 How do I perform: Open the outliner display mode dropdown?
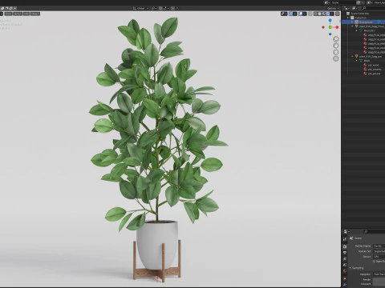355,8
